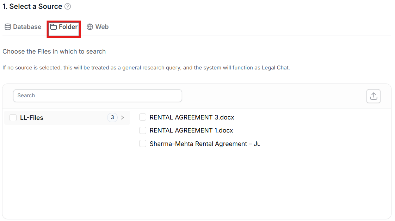The height and width of the screenshot is (221, 395).
Task: Click the help question mark icon beside Select a Source
Action: (x=68, y=6)
